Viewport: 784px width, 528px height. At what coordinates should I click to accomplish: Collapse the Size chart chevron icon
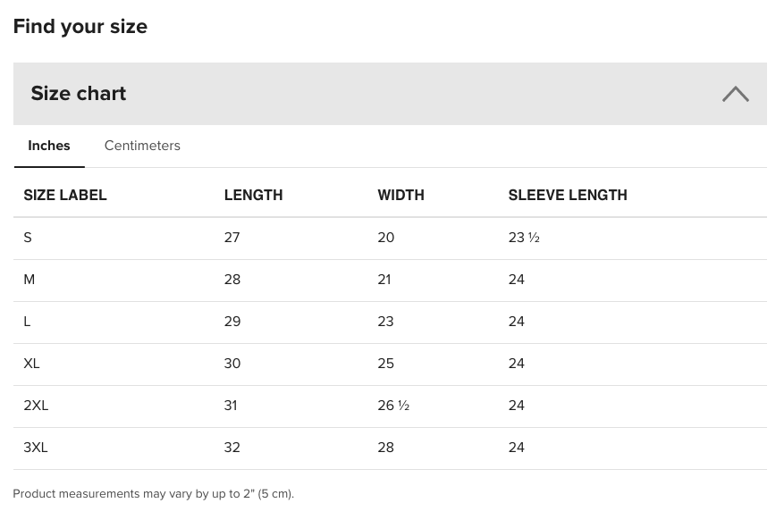pyautogui.click(x=736, y=94)
